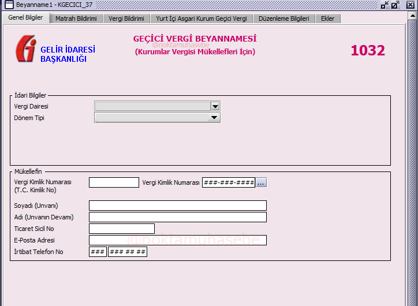
Task: Expand the Vergi Dairesi dropdown arrow
Action: click(215, 106)
